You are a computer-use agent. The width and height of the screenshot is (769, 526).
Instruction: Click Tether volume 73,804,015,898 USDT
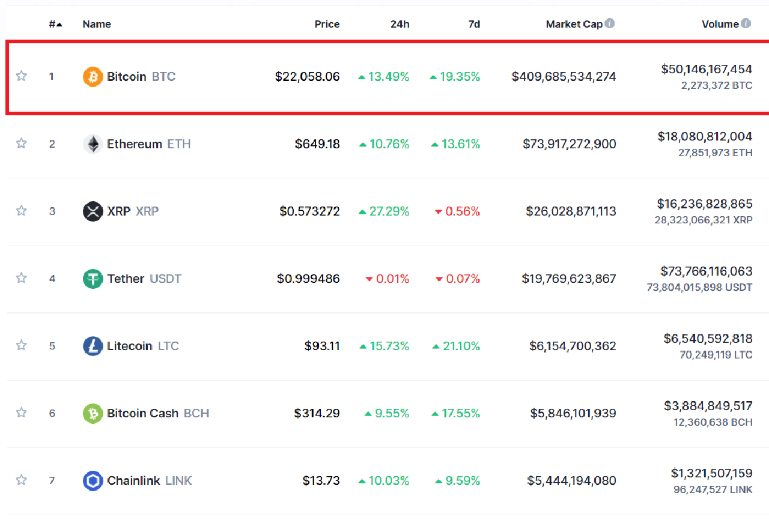(699, 287)
